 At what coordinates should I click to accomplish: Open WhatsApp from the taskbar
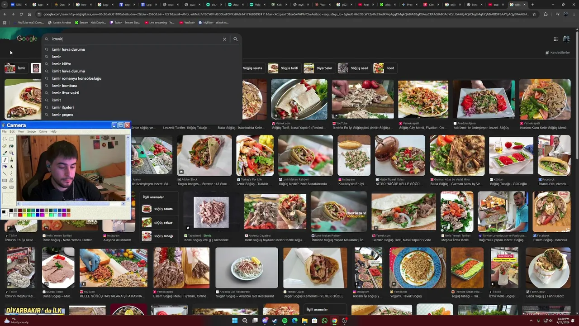click(x=324, y=321)
